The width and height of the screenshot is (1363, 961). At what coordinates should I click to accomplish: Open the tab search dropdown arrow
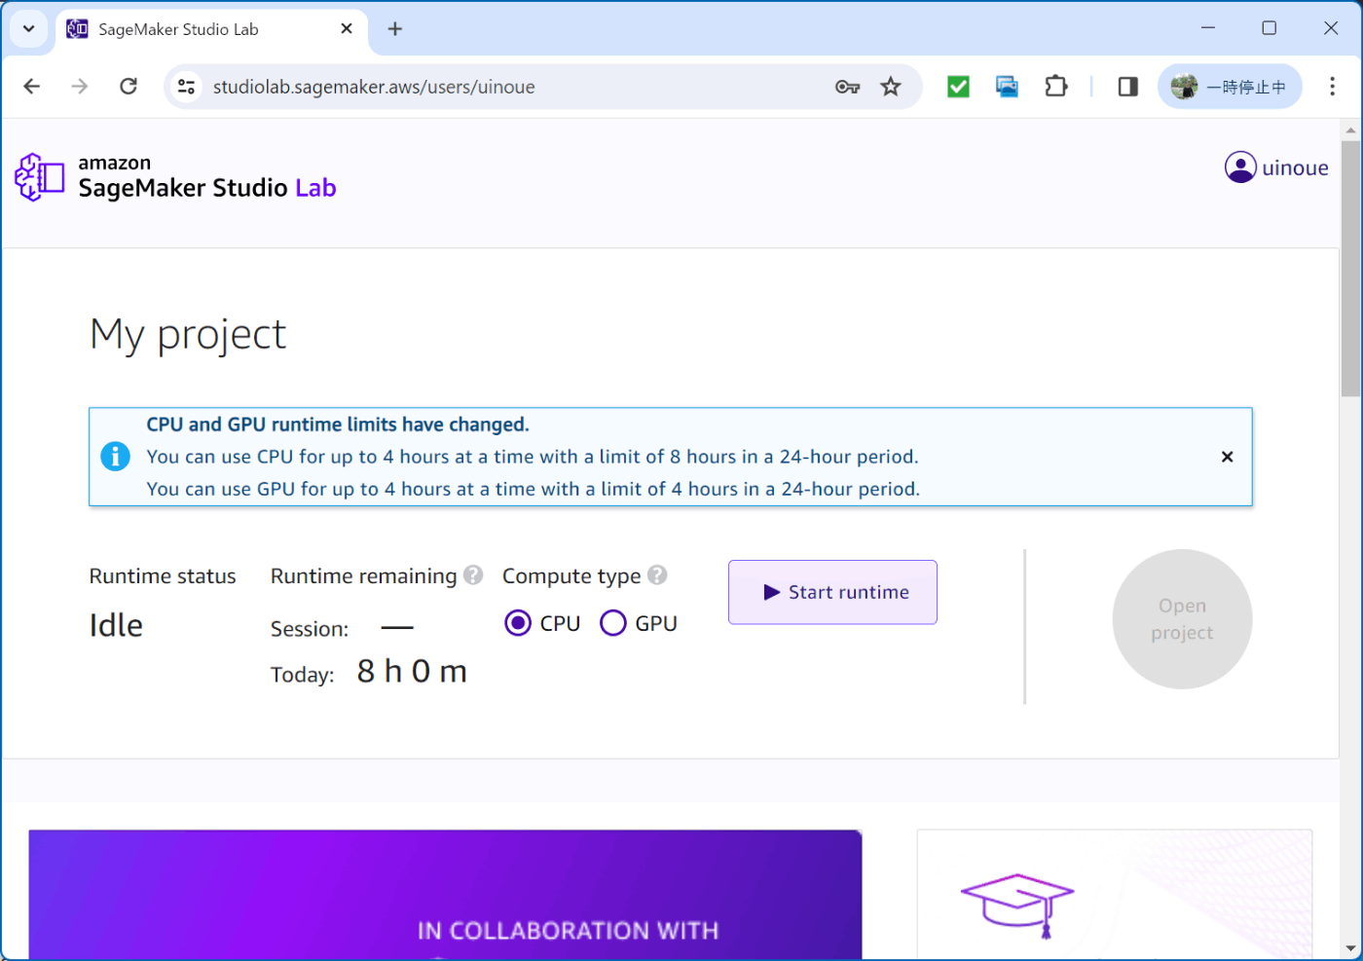[x=28, y=28]
